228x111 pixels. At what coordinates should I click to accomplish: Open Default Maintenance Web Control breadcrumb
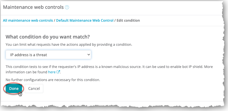click(85, 20)
